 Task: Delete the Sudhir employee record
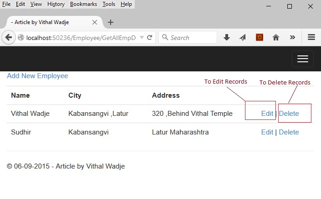pyautogui.click(x=289, y=132)
